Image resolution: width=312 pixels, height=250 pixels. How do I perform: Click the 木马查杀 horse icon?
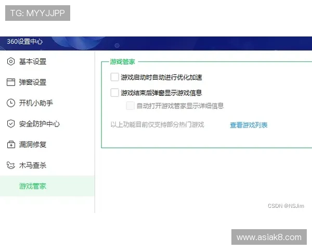click(11, 165)
